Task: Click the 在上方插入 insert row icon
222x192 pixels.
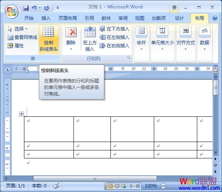Action: pyautogui.click(x=90, y=32)
